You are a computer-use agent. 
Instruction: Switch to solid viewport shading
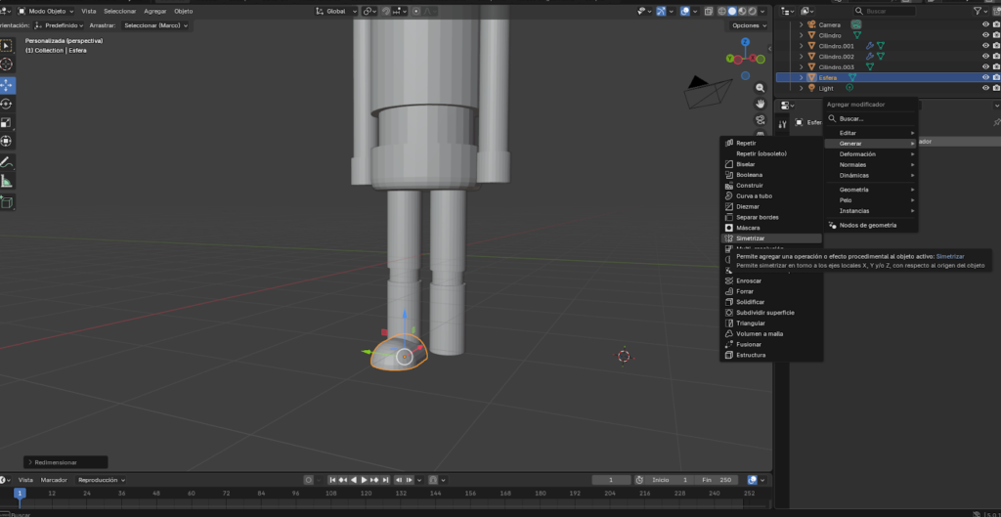pyautogui.click(x=732, y=12)
